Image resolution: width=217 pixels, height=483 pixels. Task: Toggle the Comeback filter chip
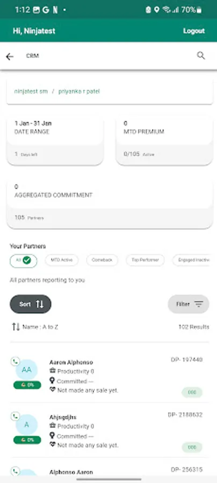click(x=102, y=260)
